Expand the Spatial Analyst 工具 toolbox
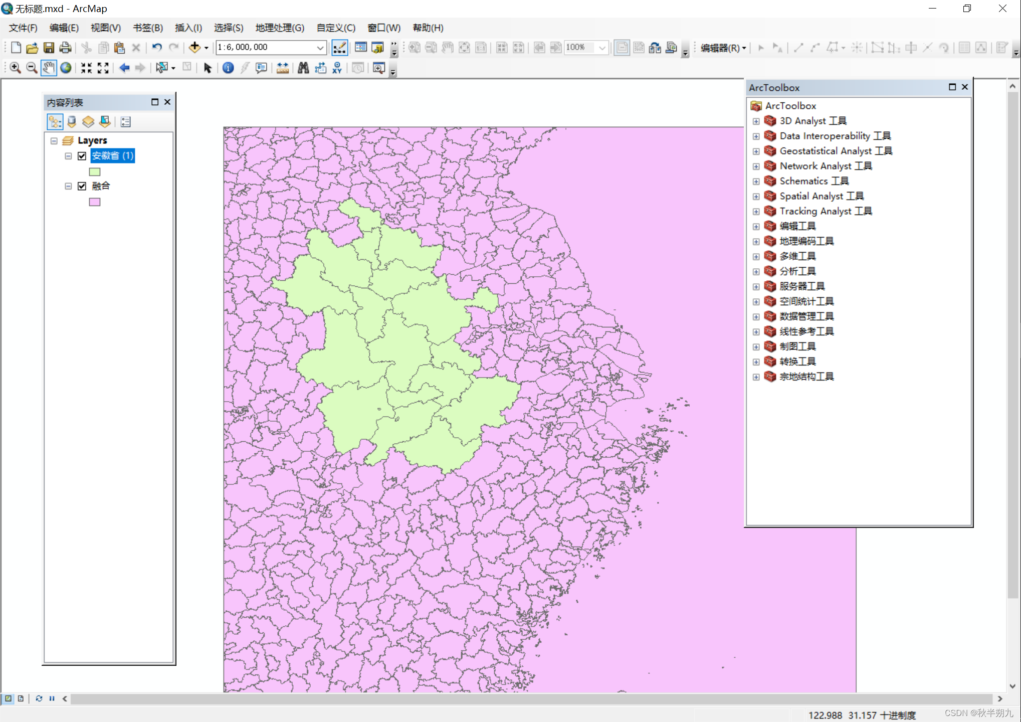This screenshot has width=1021, height=722. coord(756,196)
